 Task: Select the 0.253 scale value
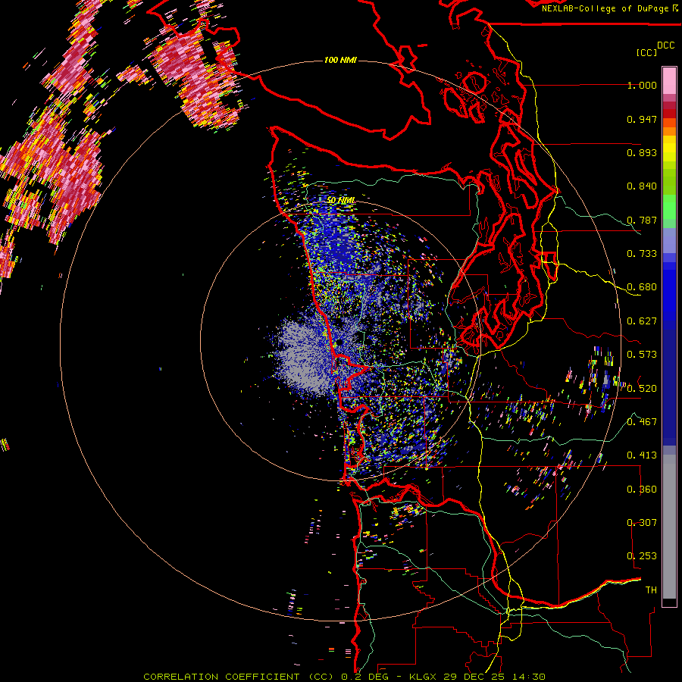[642, 556]
